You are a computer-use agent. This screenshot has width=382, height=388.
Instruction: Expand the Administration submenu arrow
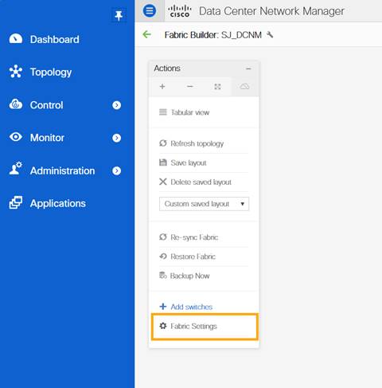point(116,170)
